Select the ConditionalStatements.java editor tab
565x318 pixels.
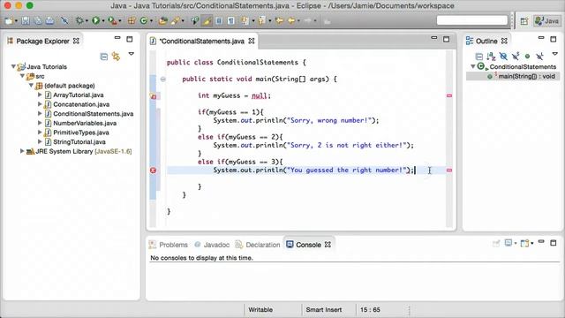pyautogui.click(x=202, y=42)
